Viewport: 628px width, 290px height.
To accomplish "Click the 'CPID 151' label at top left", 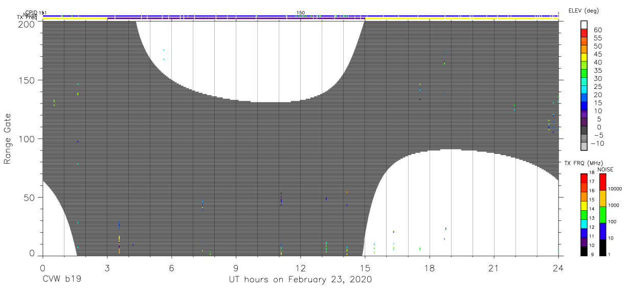I will [36, 13].
